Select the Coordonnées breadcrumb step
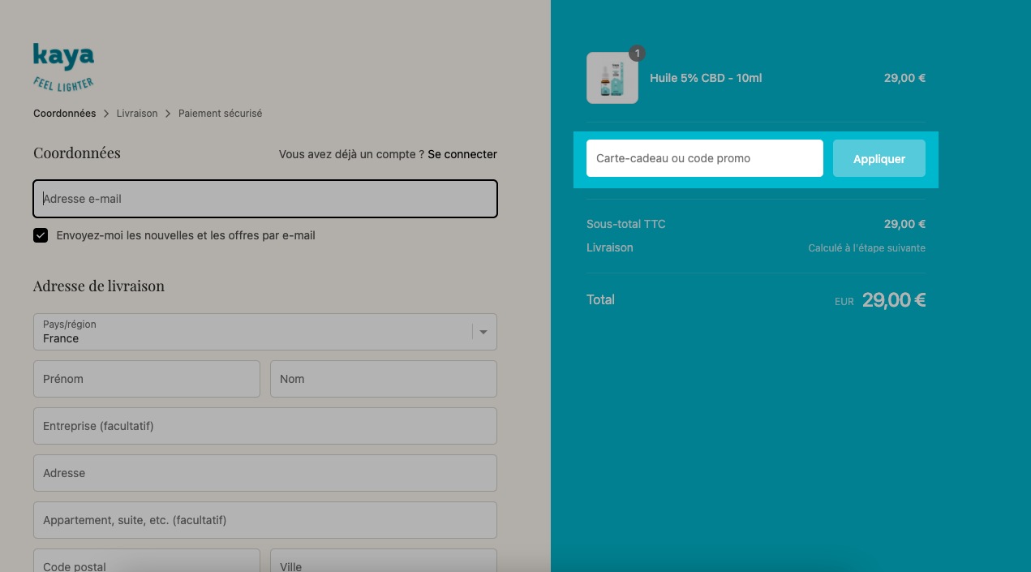 click(x=65, y=114)
